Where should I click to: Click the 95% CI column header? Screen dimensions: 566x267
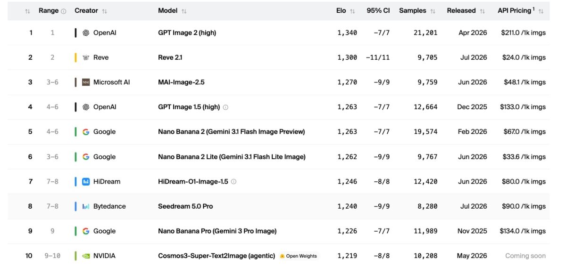[x=378, y=11]
